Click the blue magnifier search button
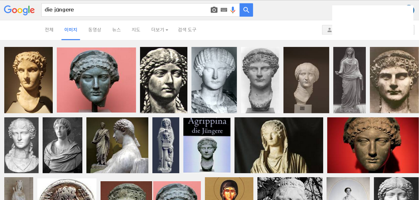Image resolution: width=419 pixels, height=200 pixels. [246, 10]
